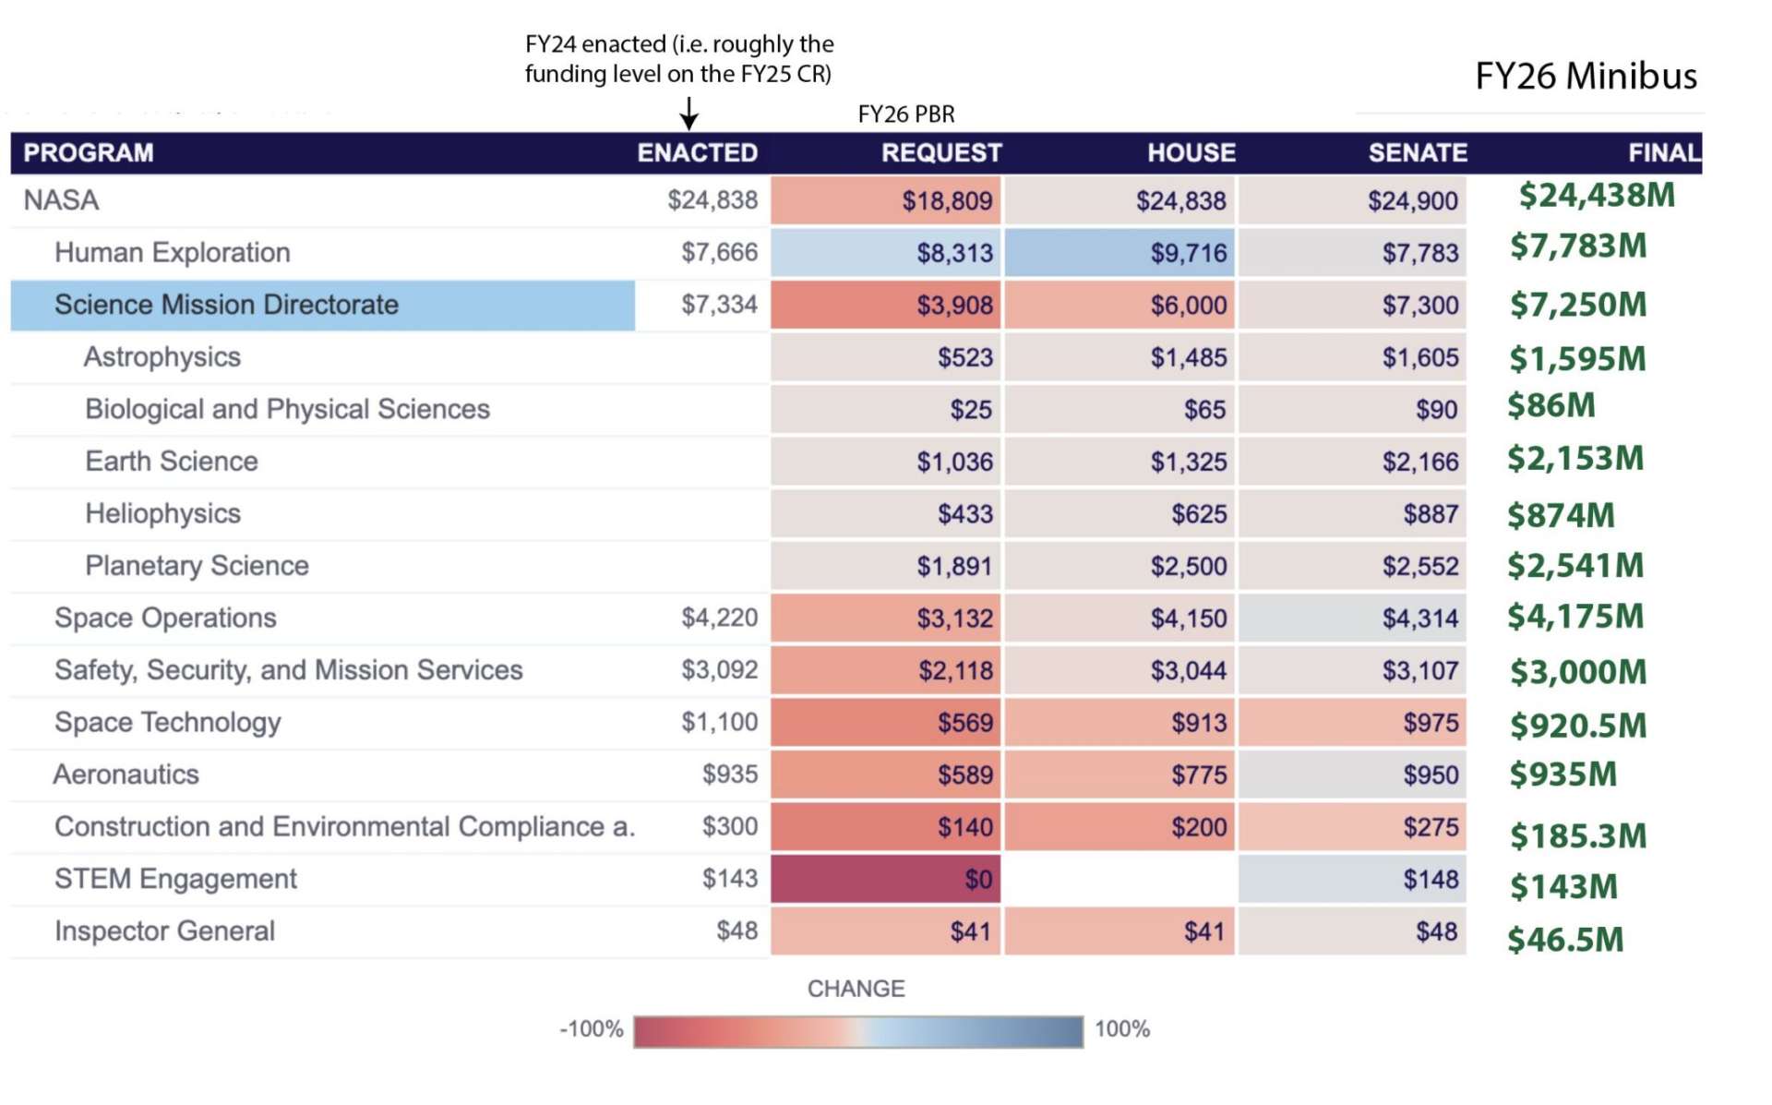The image size is (1772, 1105).
Task: Click the PROGRAM column header
Action: point(89,153)
